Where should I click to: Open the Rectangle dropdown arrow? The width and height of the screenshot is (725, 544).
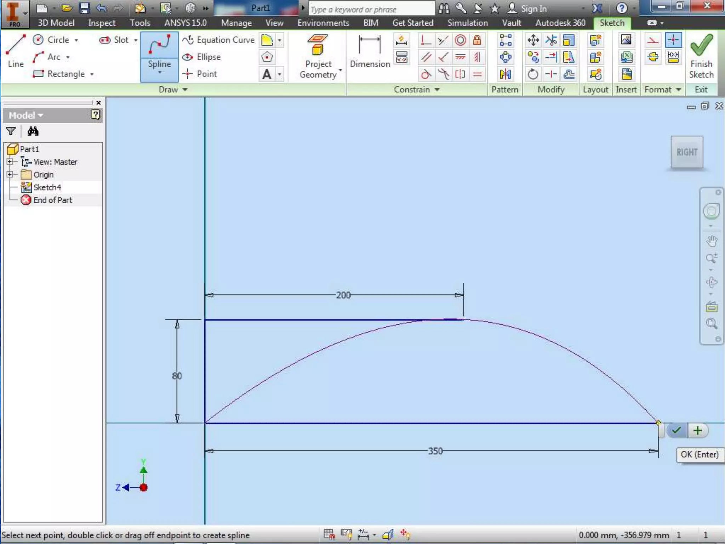[x=92, y=74]
